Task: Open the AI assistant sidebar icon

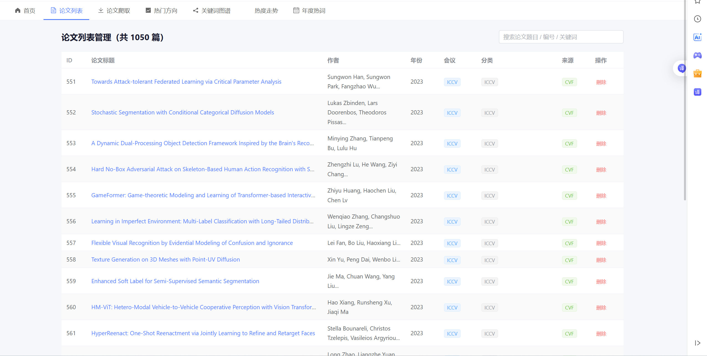Action: click(x=697, y=37)
